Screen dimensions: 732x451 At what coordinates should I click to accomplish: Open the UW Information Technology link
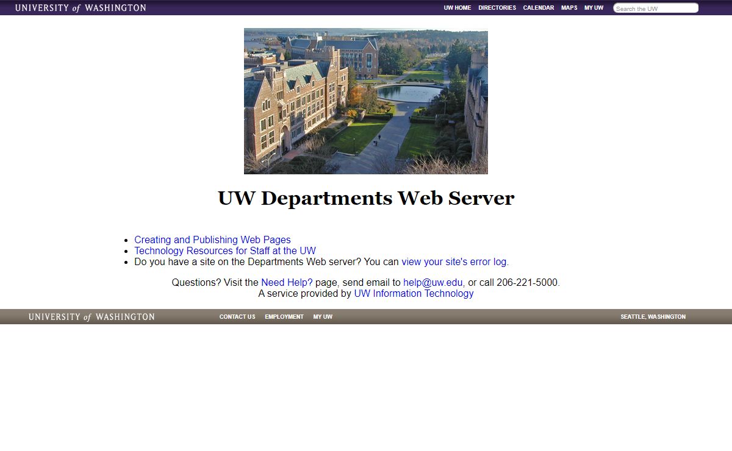tap(414, 294)
